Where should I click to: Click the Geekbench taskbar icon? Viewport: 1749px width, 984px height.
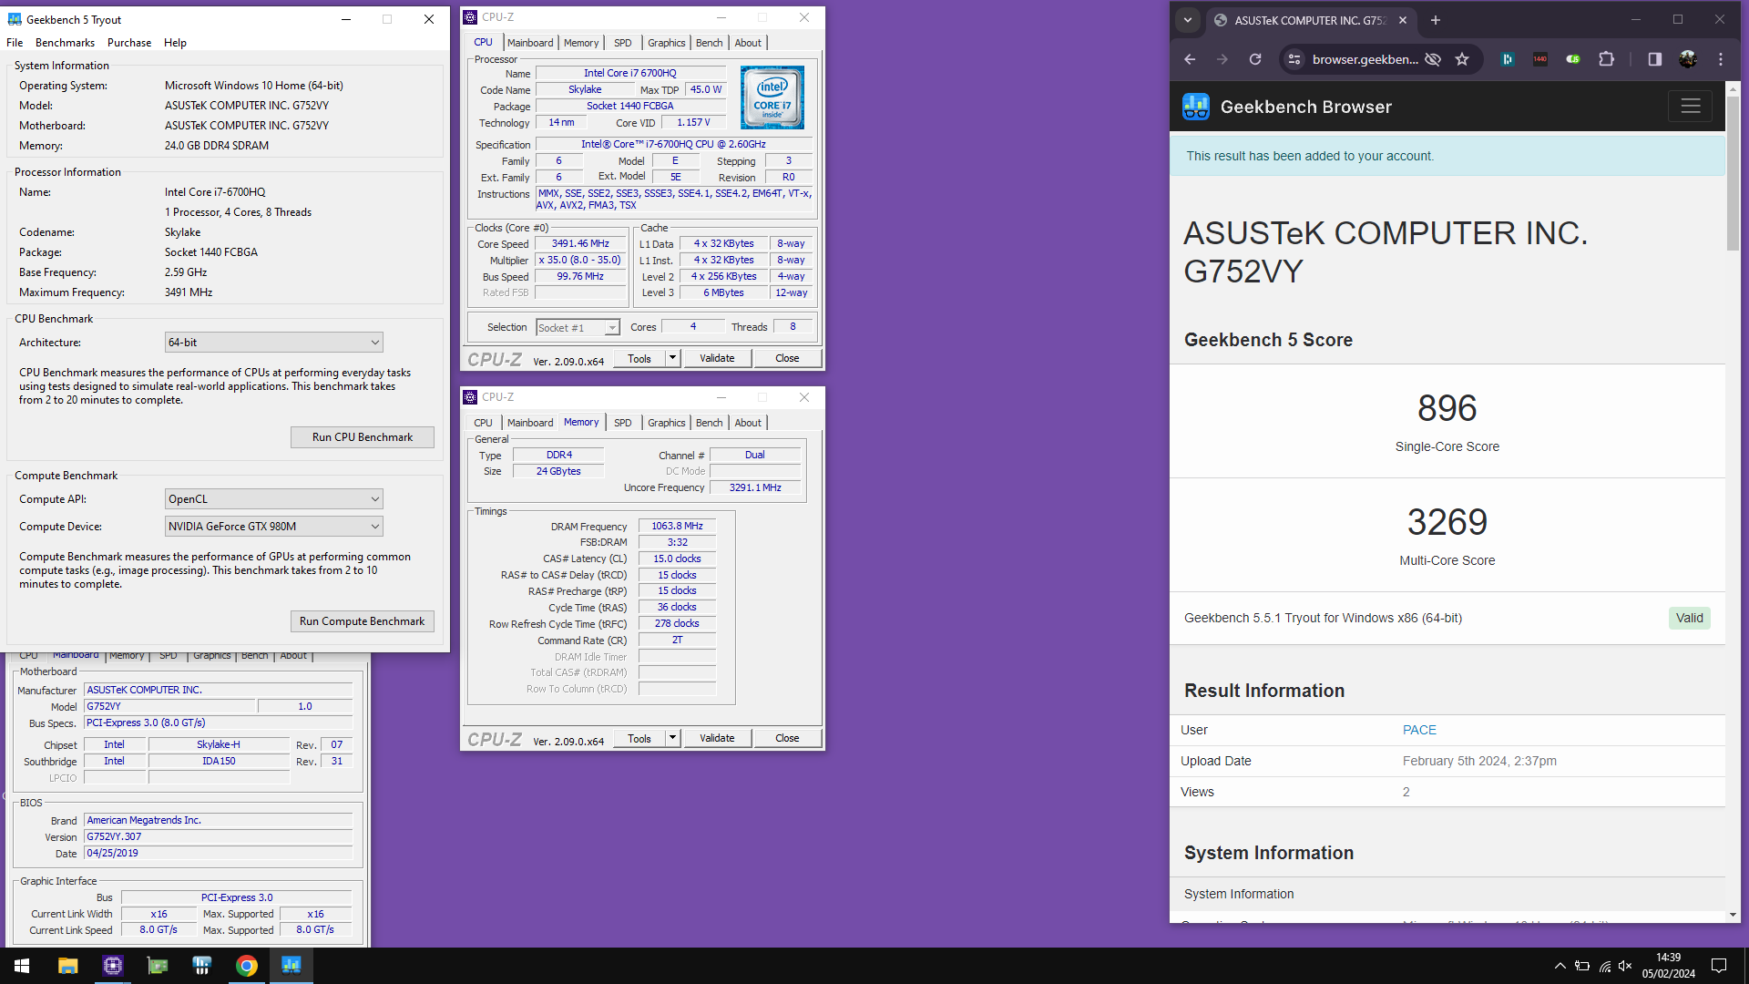(x=291, y=966)
